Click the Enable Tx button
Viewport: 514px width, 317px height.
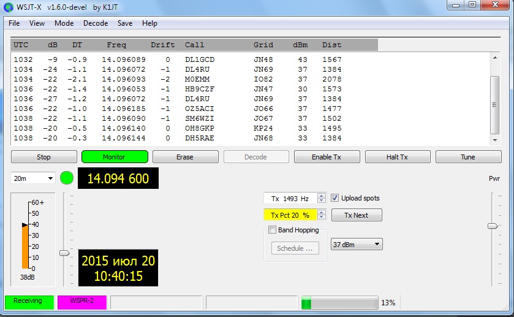(x=326, y=157)
